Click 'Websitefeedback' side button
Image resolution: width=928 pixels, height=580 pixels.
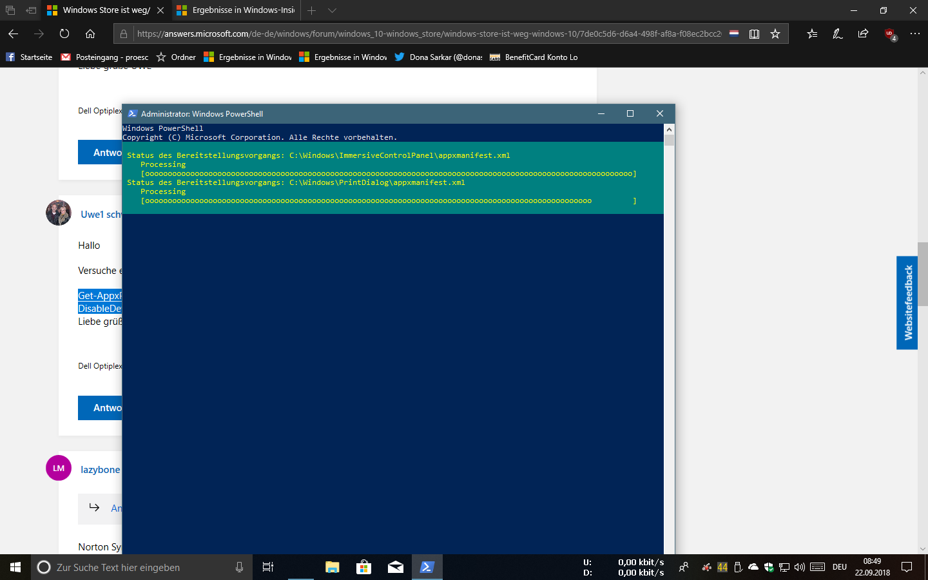[x=907, y=303]
